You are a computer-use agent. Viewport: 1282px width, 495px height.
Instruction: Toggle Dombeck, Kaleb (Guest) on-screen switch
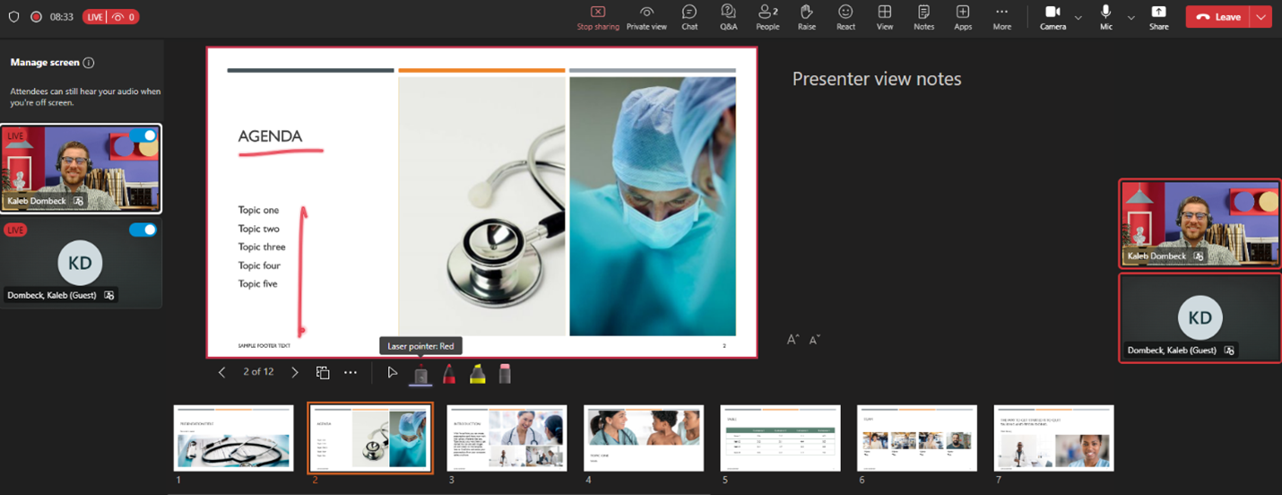point(143,230)
